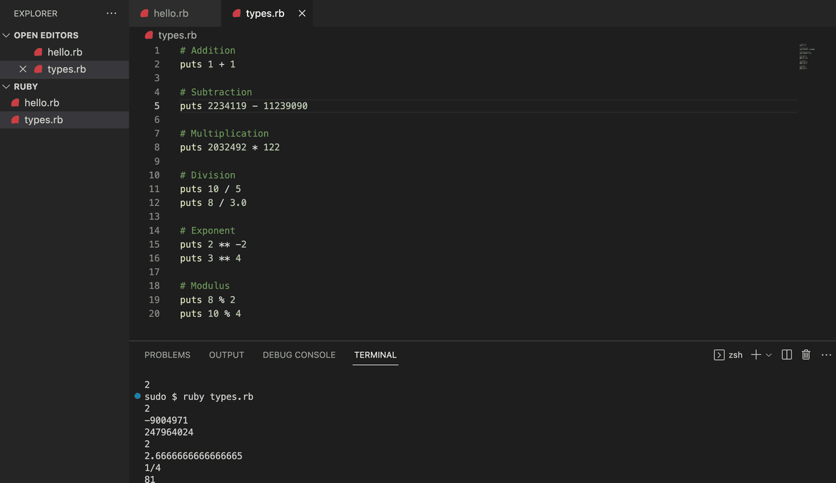Click '# Modulus' comment
Screen dimensions: 836x483
click(x=205, y=286)
